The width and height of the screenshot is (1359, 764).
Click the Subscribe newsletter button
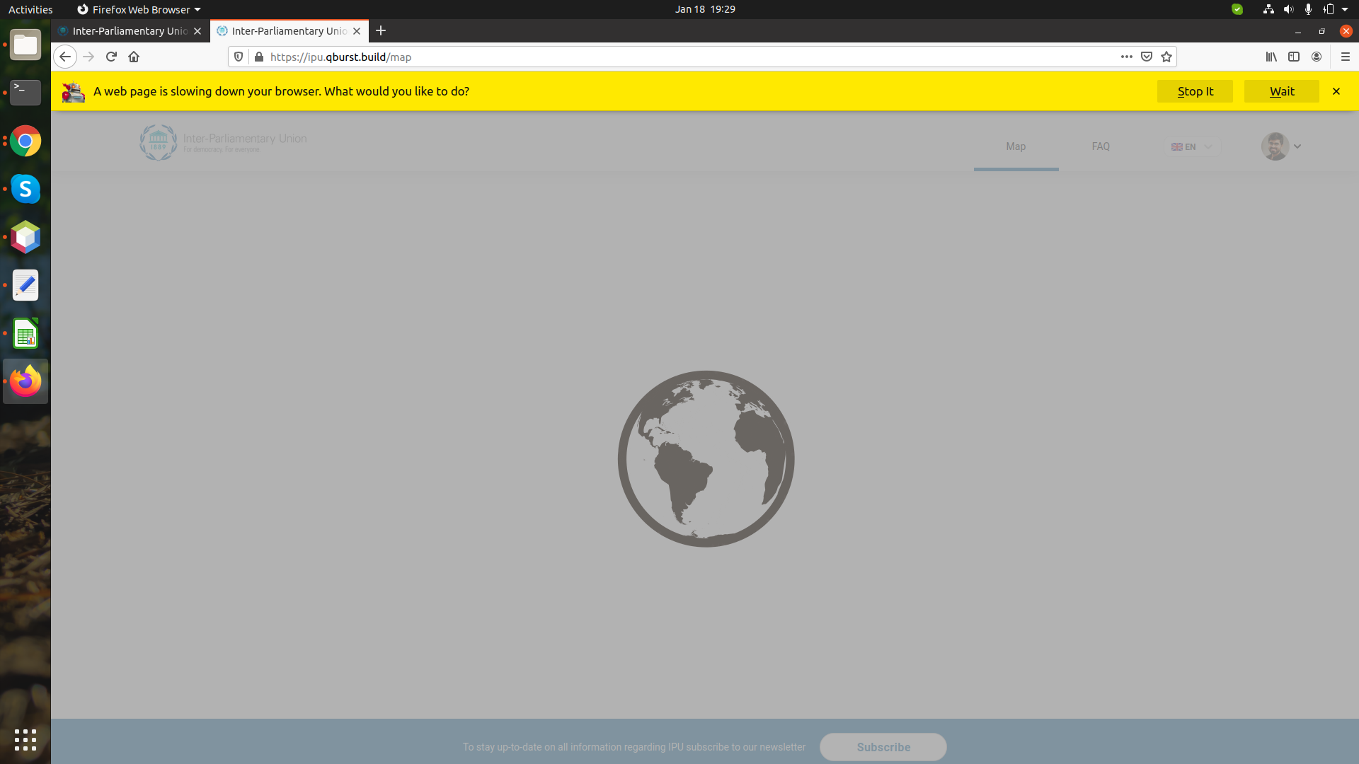tap(883, 747)
